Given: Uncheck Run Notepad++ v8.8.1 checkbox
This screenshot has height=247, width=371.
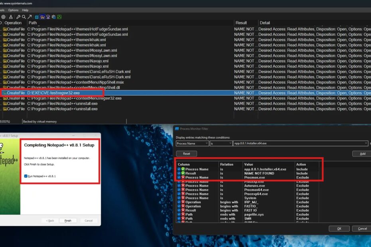Looking at the screenshot, I should [26, 176].
